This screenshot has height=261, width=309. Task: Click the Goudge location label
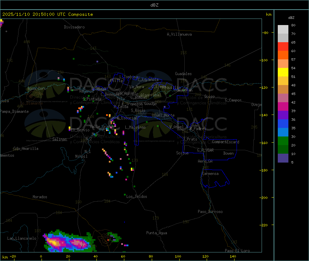tap(150, 104)
